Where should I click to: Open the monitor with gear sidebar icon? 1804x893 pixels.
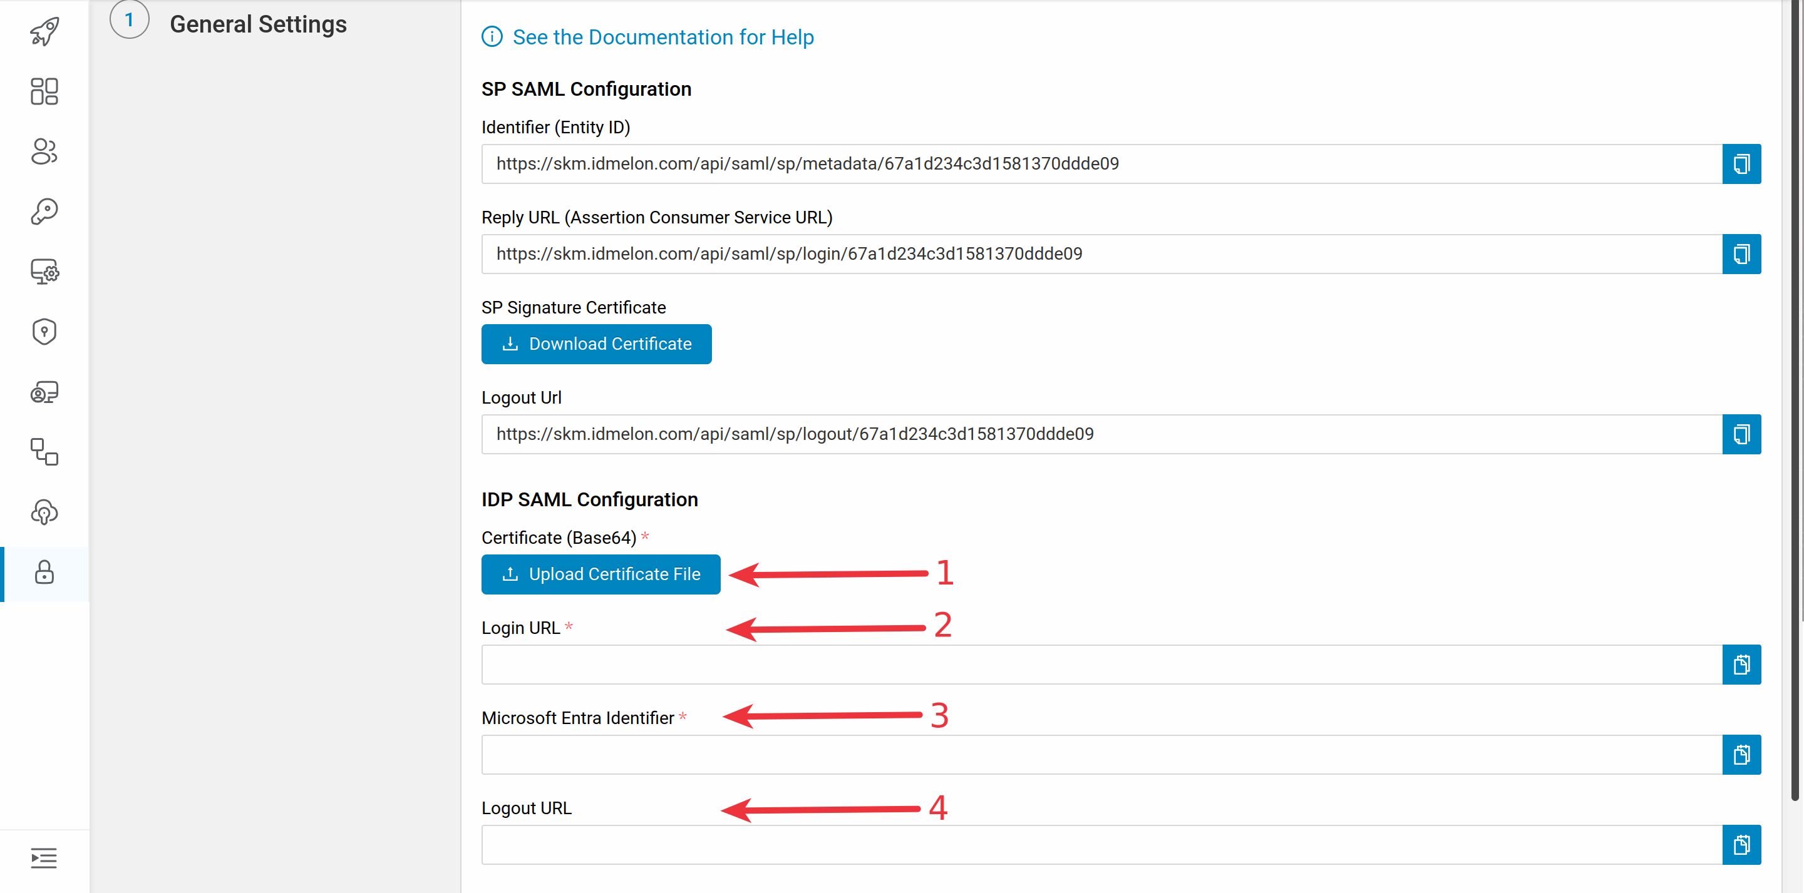[44, 272]
